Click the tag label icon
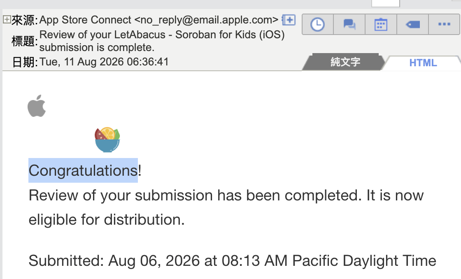Screen dimensions: 461x279 click(x=412, y=24)
